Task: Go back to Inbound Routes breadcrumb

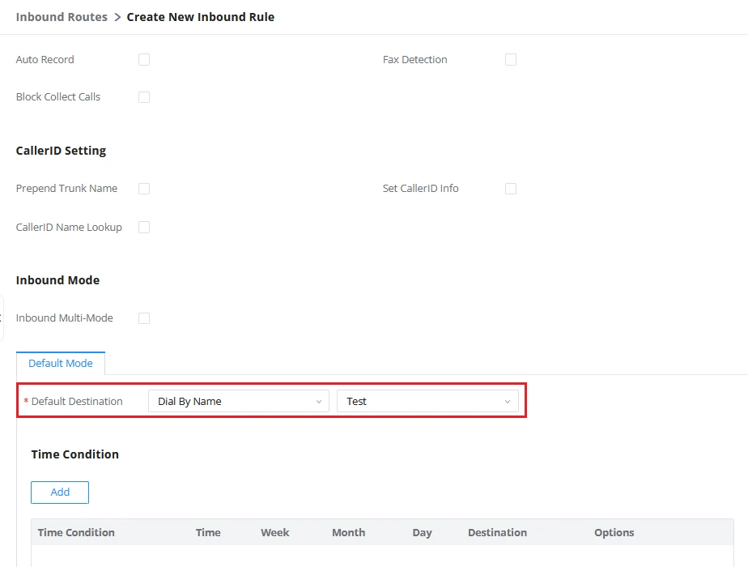Action: click(x=62, y=17)
